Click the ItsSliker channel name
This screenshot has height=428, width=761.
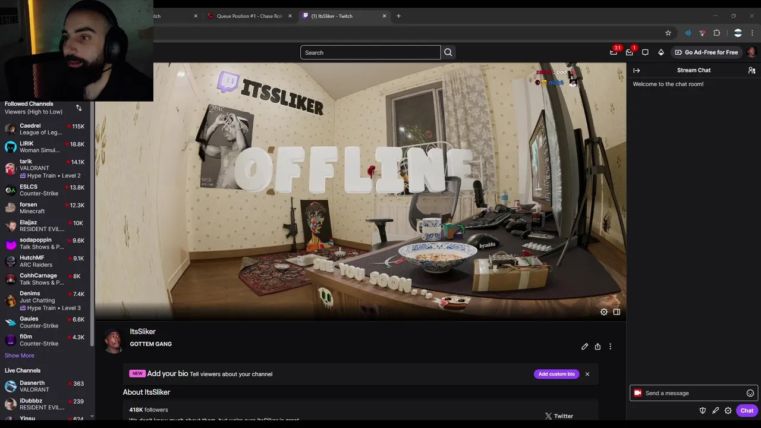143,332
